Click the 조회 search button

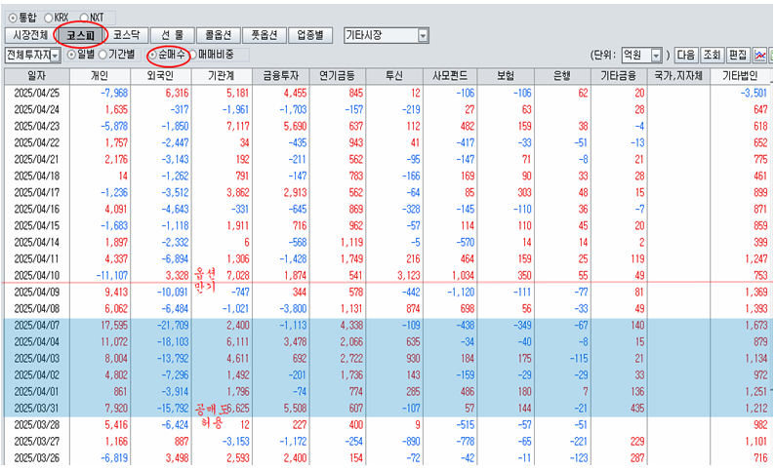point(712,56)
